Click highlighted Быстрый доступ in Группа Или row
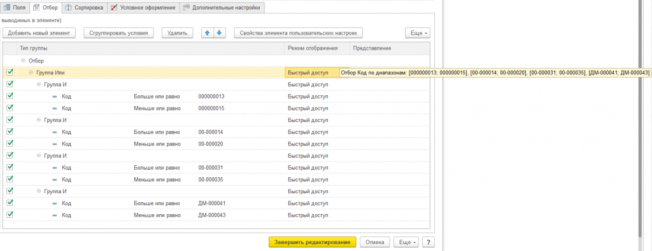 click(308, 72)
